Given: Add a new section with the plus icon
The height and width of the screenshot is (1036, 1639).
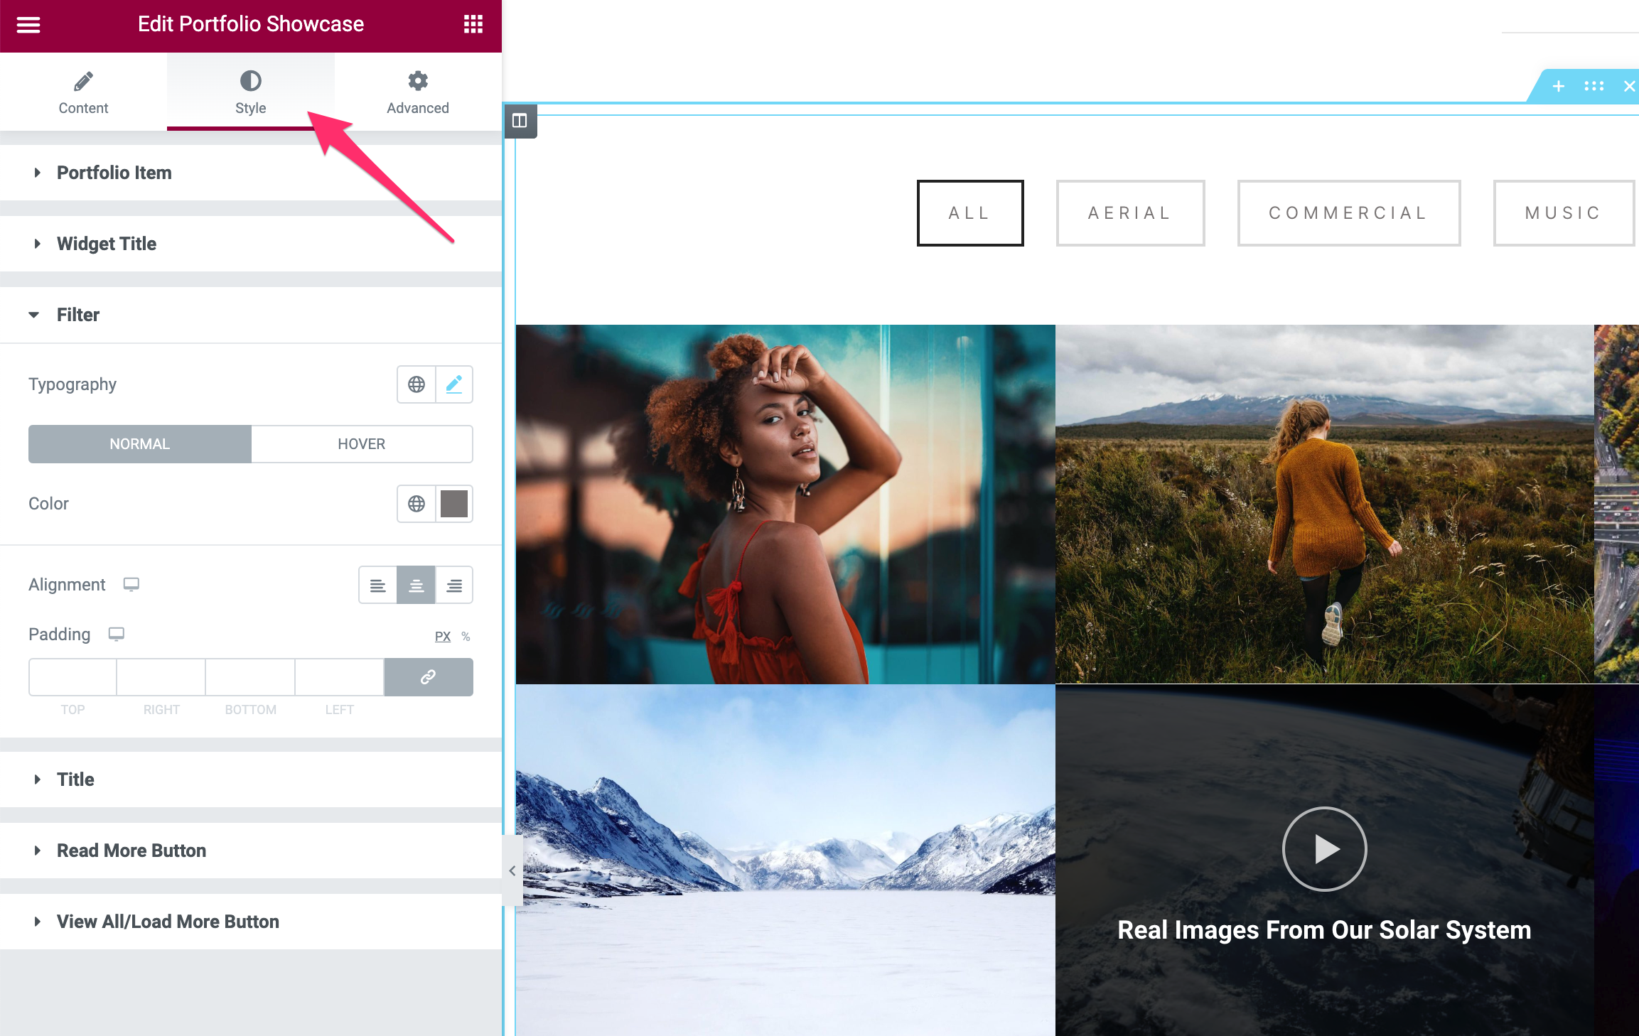Looking at the screenshot, I should pos(1559,86).
